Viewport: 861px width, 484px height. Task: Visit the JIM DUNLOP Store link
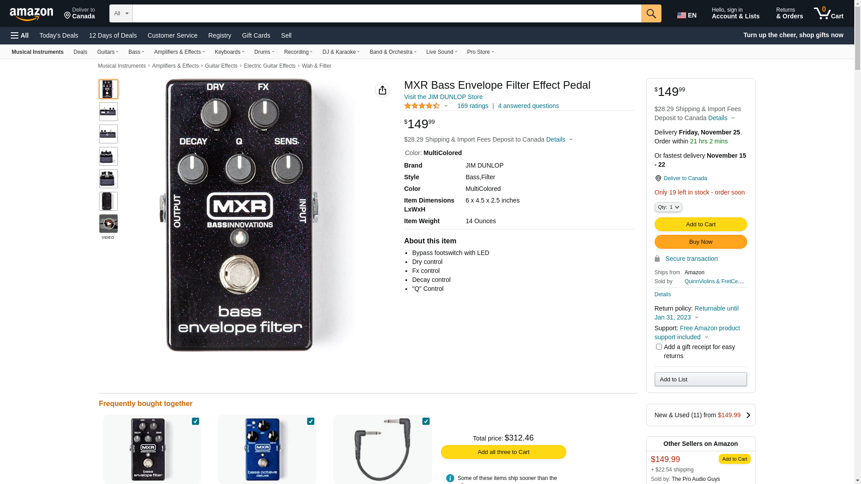pyautogui.click(x=443, y=97)
